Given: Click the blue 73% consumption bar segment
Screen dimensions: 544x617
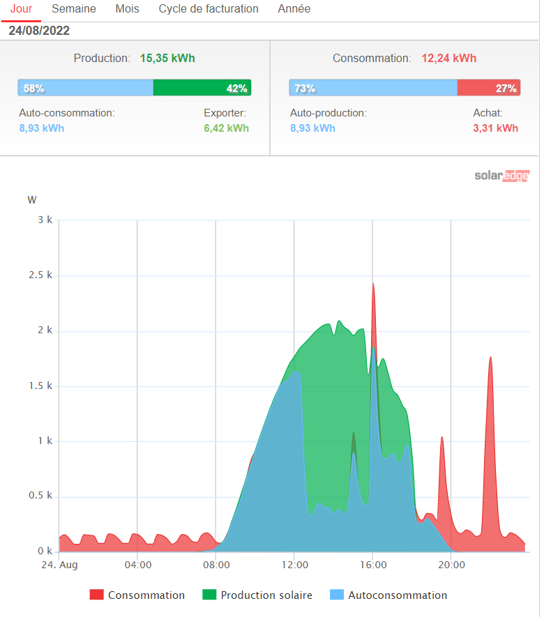Looking at the screenshot, I should click(x=373, y=88).
